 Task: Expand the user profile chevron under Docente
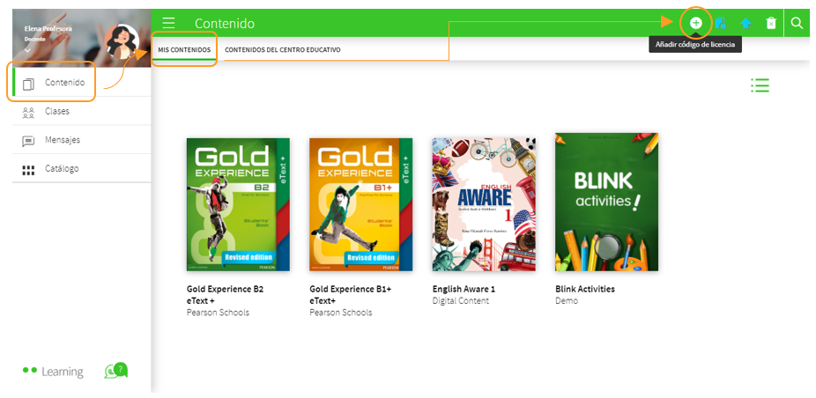click(27, 50)
